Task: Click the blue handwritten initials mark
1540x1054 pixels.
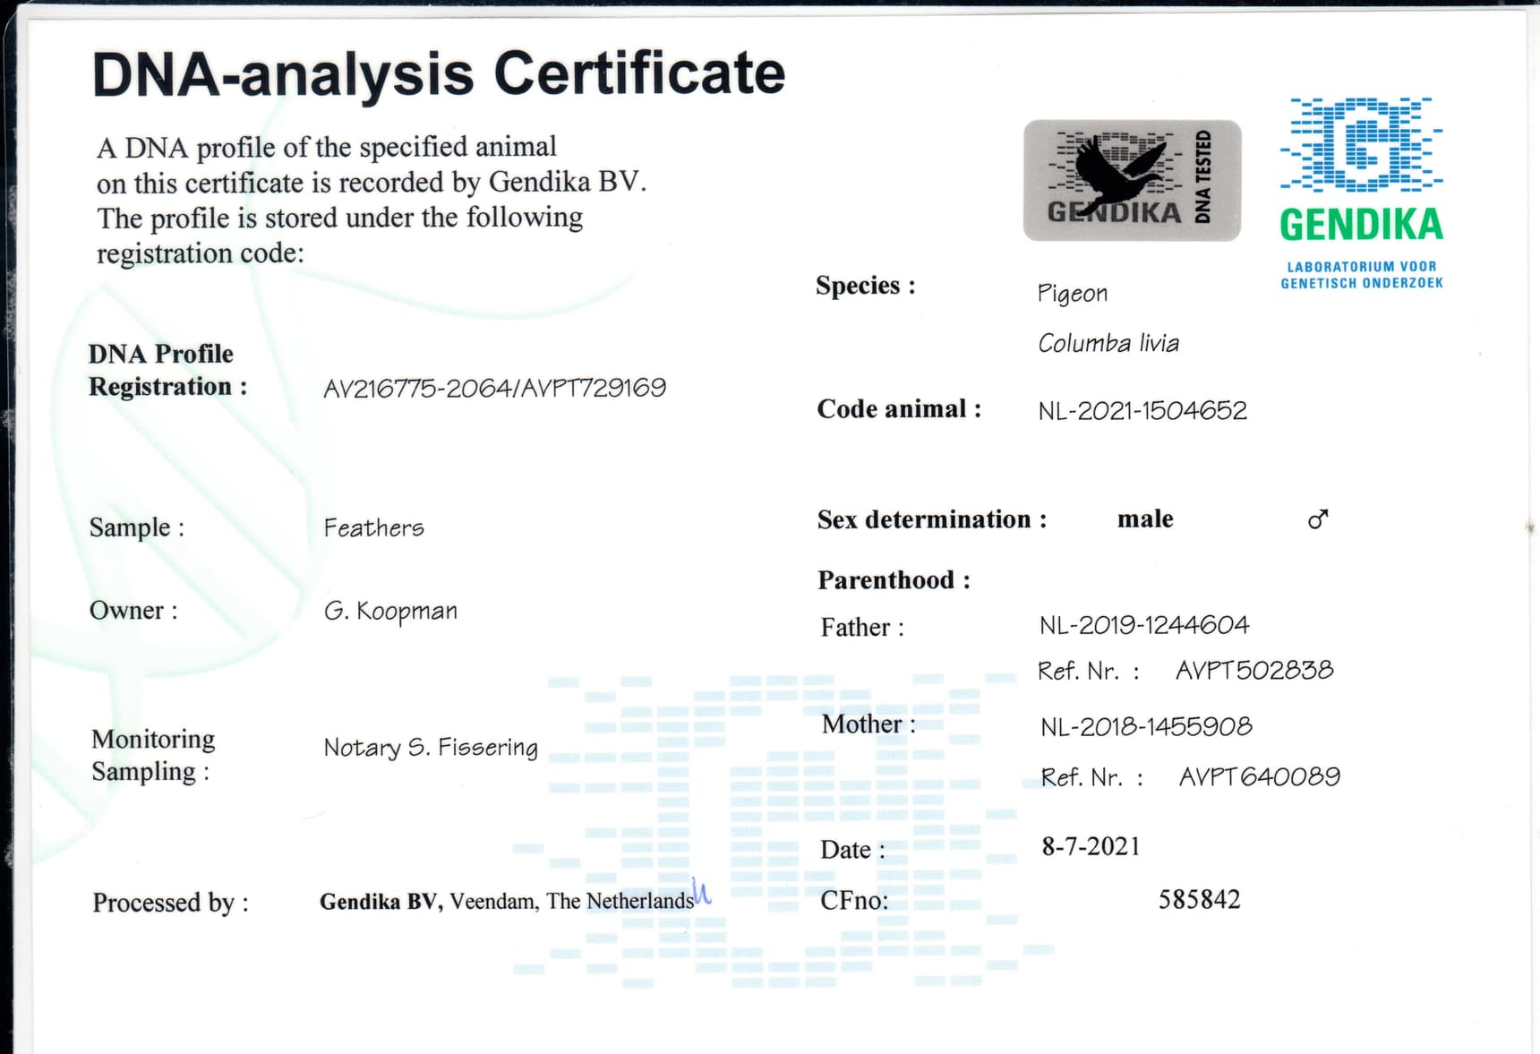Action: click(x=702, y=892)
